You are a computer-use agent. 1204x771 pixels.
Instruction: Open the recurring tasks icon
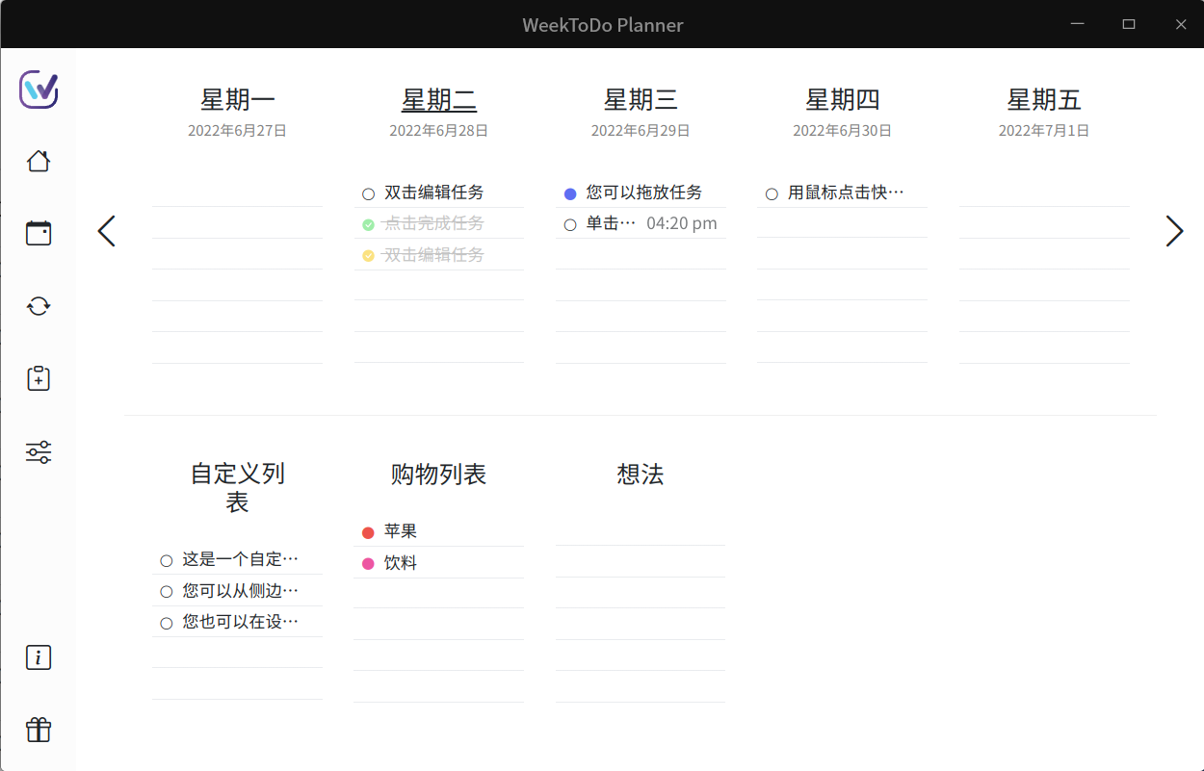pos(39,306)
